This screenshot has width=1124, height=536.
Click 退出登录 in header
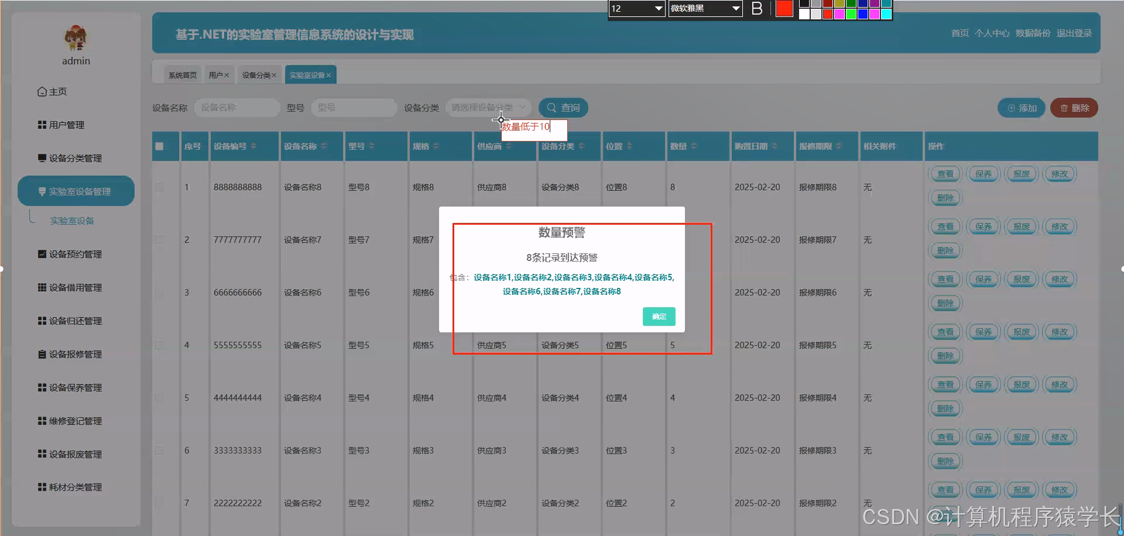click(1074, 33)
